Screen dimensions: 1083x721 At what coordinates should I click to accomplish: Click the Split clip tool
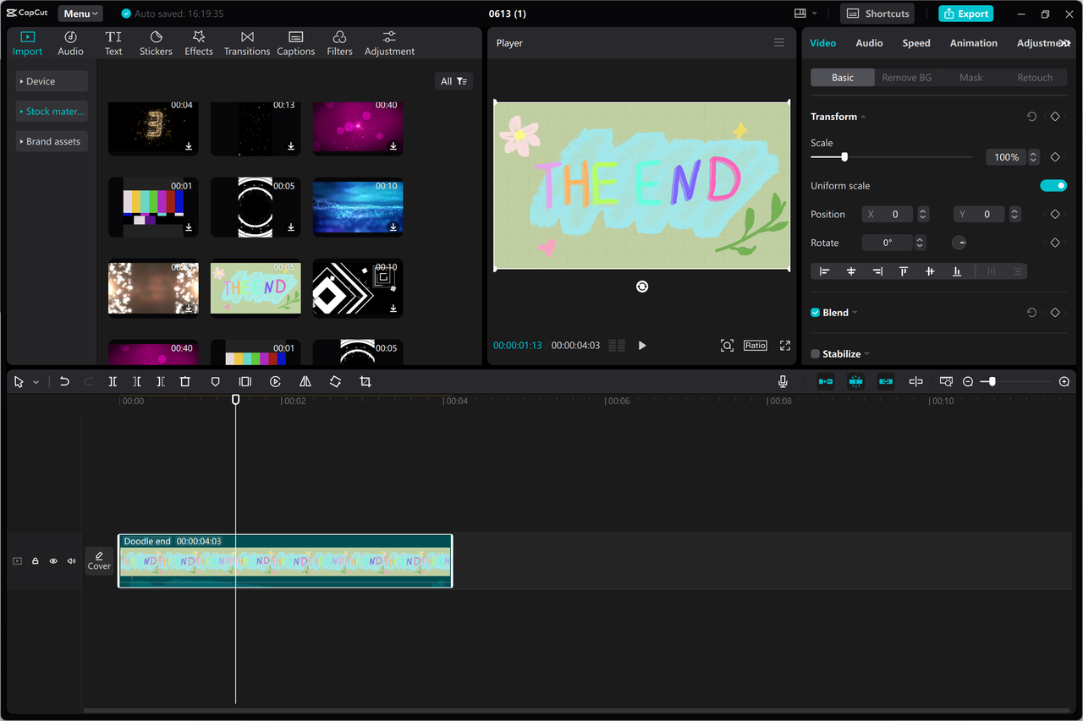(x=113, y=381)
